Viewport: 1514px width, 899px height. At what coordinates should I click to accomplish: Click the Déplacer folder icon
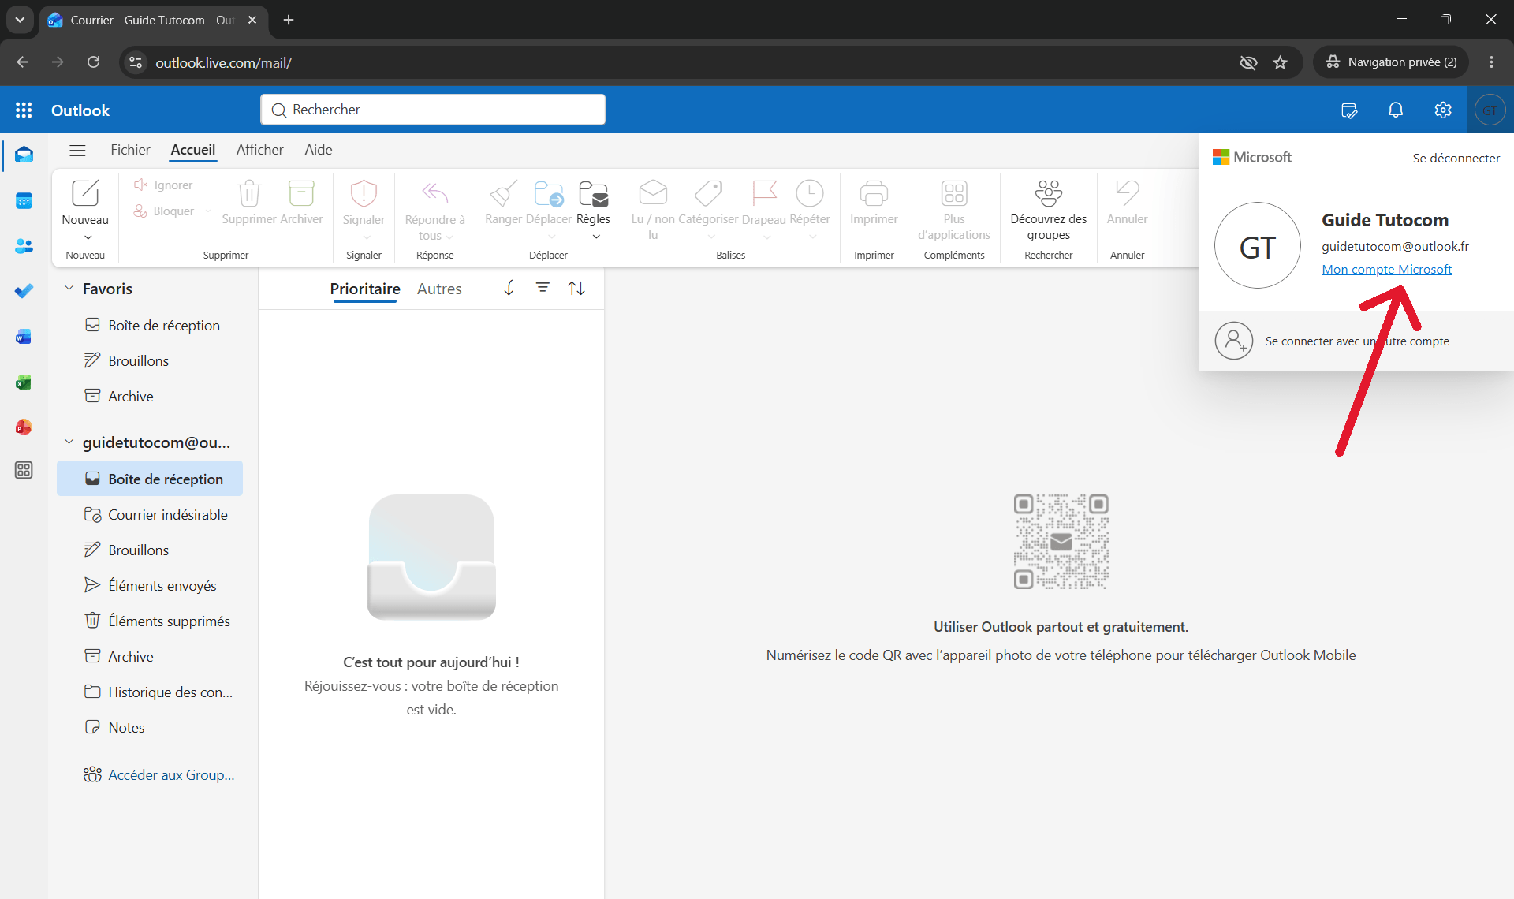549,193
